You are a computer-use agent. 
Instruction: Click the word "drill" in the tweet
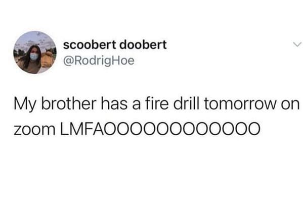coord(186,103)
